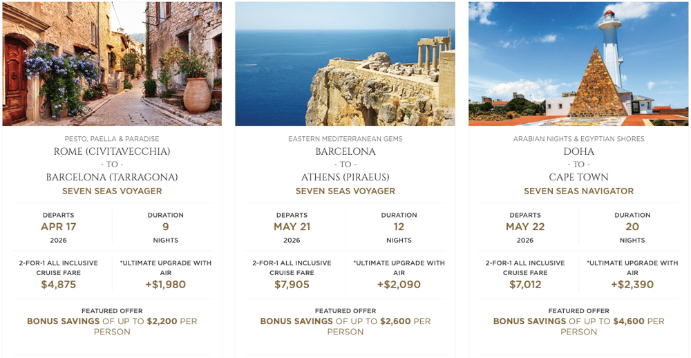View Bonus Savings up to $4,600 offer
Screen dimensions: 691x358
(578, 326)
